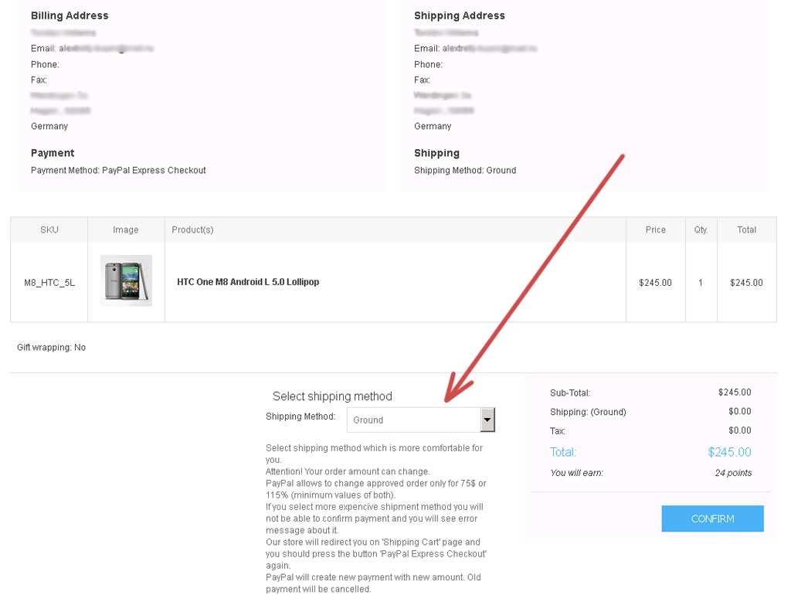Click the Sub-Total label
The width and height of the screenshot is (791, 612).
click(x=570, y=393)
